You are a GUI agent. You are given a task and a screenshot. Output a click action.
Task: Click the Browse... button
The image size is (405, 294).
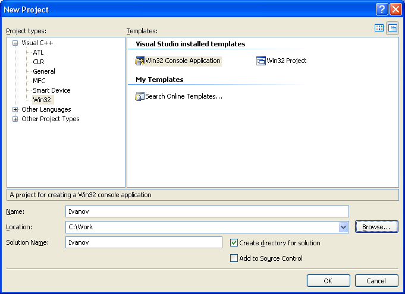click(x=376, y=227)
